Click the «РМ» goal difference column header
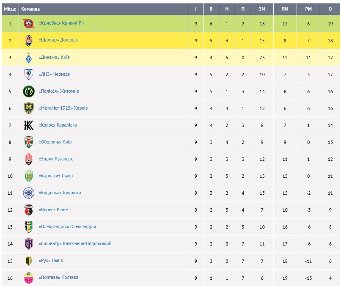Image resolution: width=341 pixels, height=287 pixels. (x=308, y=9)
